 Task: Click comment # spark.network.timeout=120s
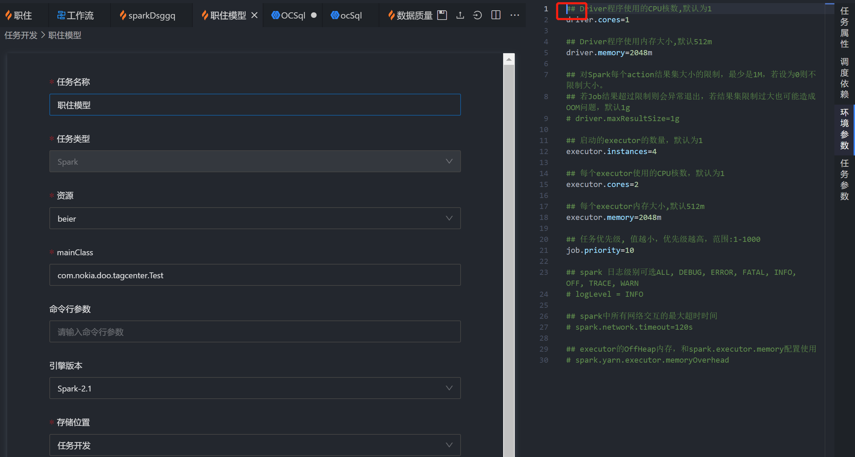[629, 327]
